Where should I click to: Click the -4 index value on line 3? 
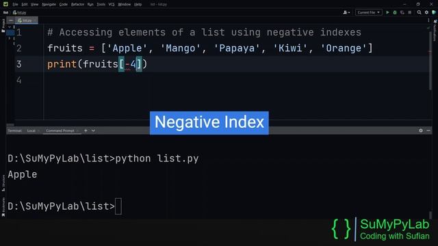(131, 64)
